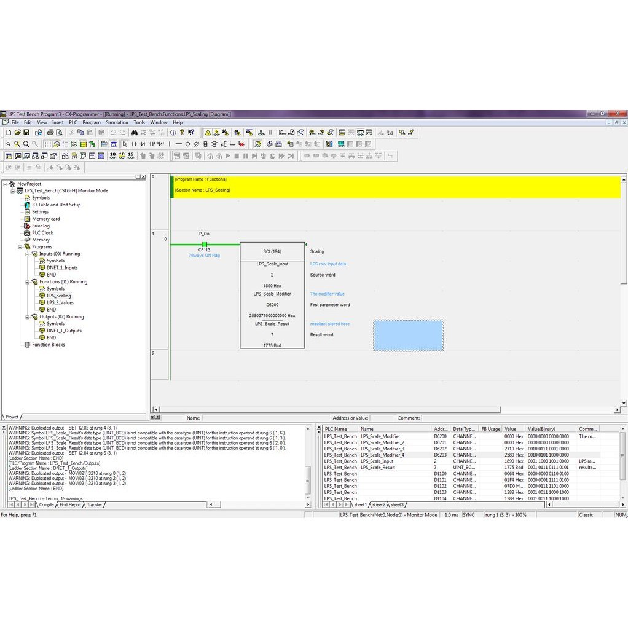Open the Simulation menu
Image resolution: width=628 pixels, height=628 pixels.
tap(117, 122)
